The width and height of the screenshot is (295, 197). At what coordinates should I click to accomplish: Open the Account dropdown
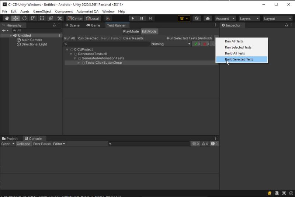[x=225, y=18]
